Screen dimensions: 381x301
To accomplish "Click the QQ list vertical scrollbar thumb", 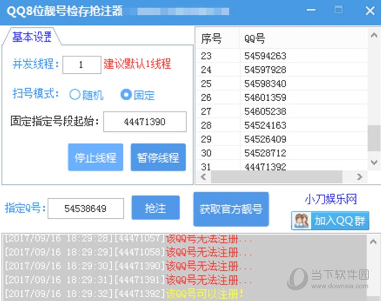I will 374,138.
